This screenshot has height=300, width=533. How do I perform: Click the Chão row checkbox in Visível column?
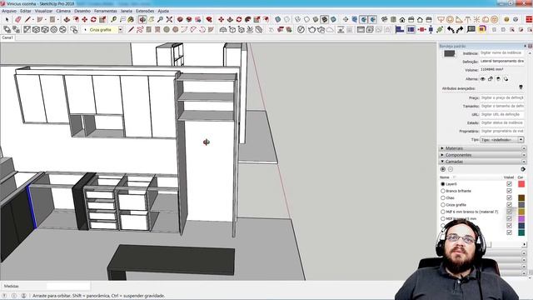coord(509,197)
